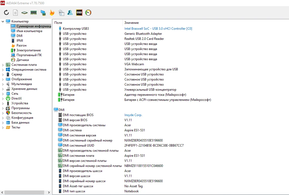Expand the Операционная система tree node
The width and height of the screenshot is (289, 195).
coord(3,70)
